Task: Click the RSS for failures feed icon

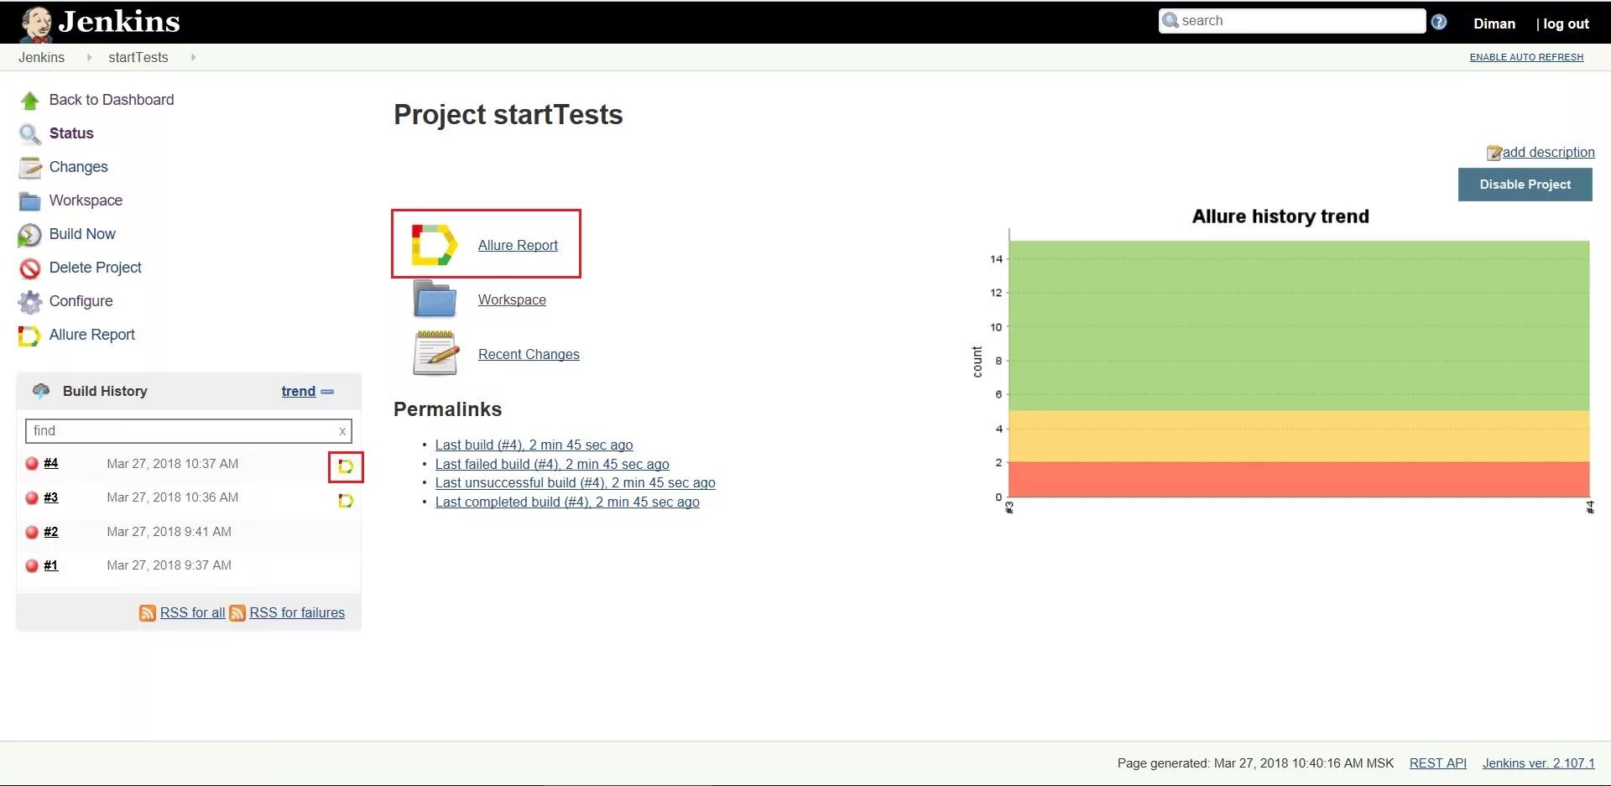Action: (x=237, y=613)
